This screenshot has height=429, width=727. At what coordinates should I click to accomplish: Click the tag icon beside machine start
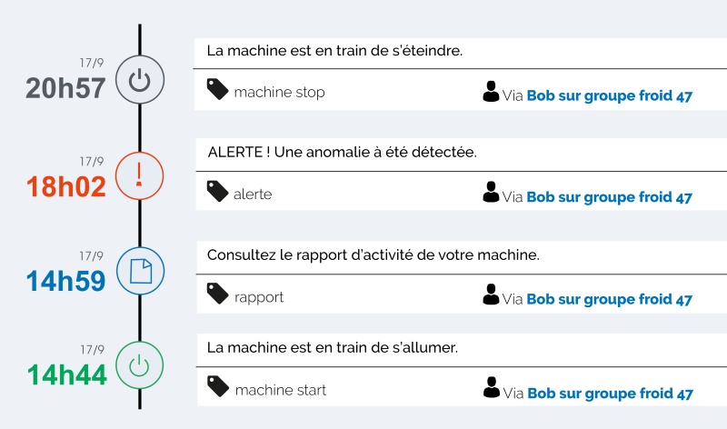click(x=218, y=386)
